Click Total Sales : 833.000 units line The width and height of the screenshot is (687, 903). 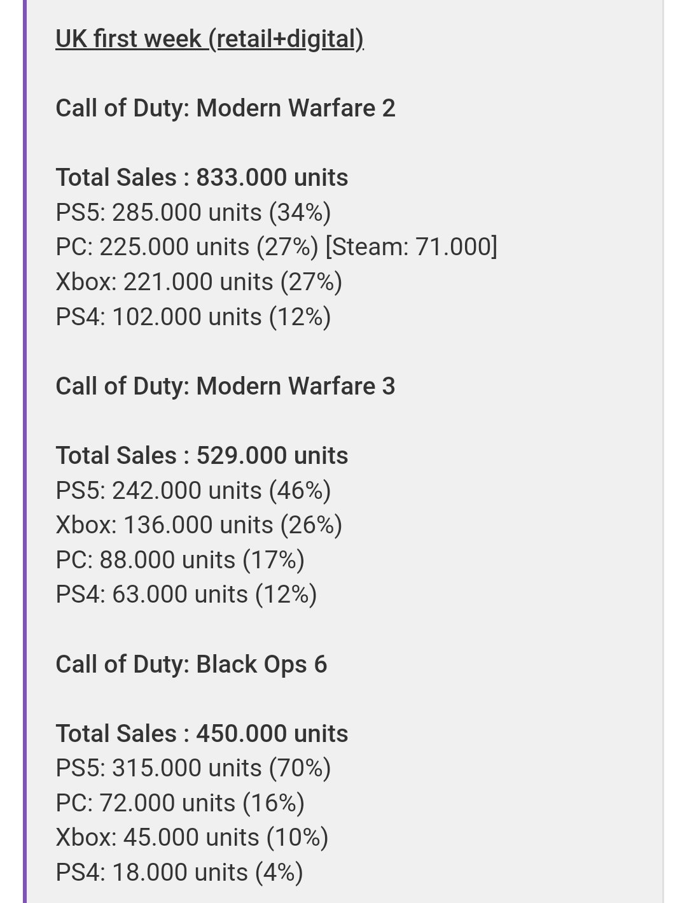click(x=202, y=178)
